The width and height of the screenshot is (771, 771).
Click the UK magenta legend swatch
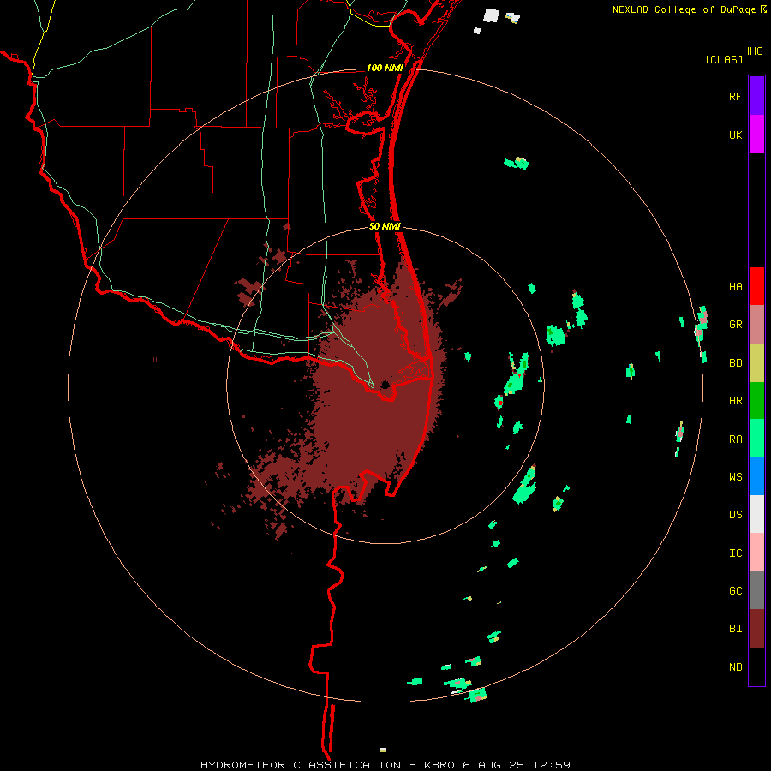[756, 134]
